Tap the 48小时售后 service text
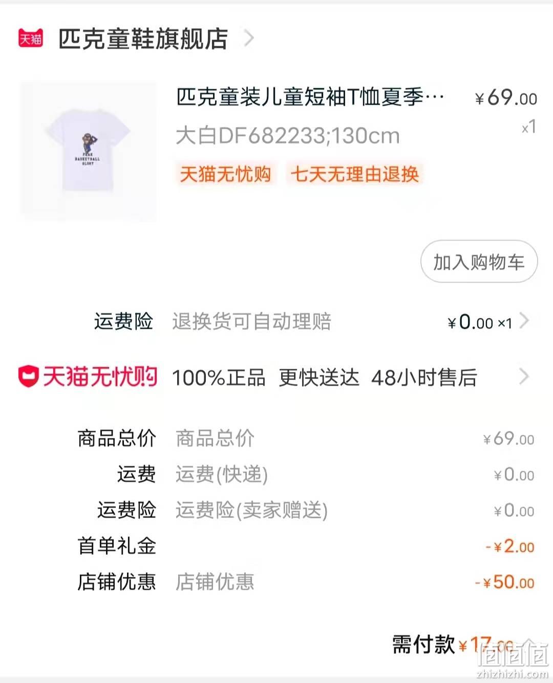This screenshot has height=683, width=553. [424, 378]
